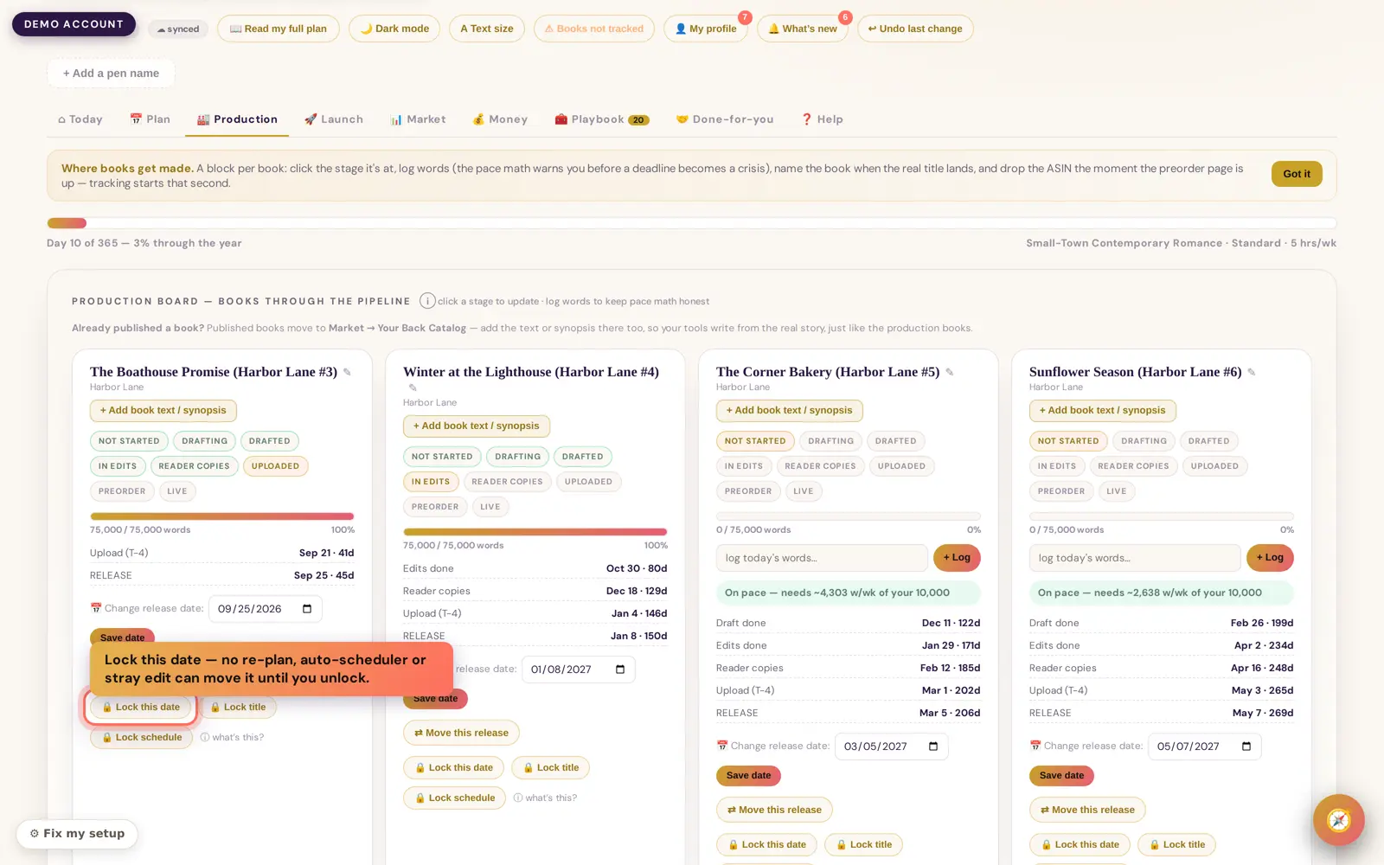Open the Plan tab
1384x865 pixels.
click(151, 119)
